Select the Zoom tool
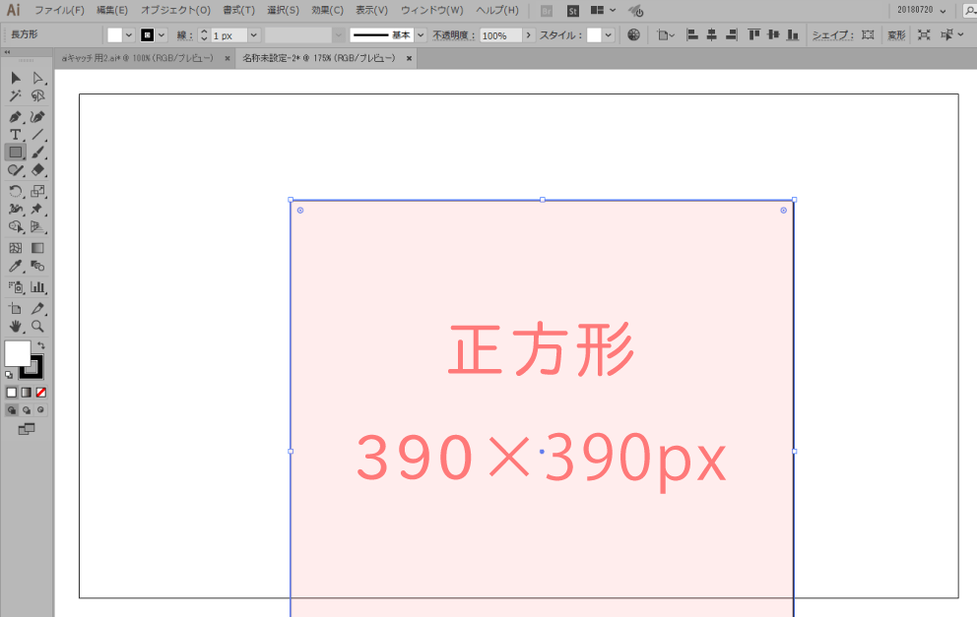 coord(37,326)
